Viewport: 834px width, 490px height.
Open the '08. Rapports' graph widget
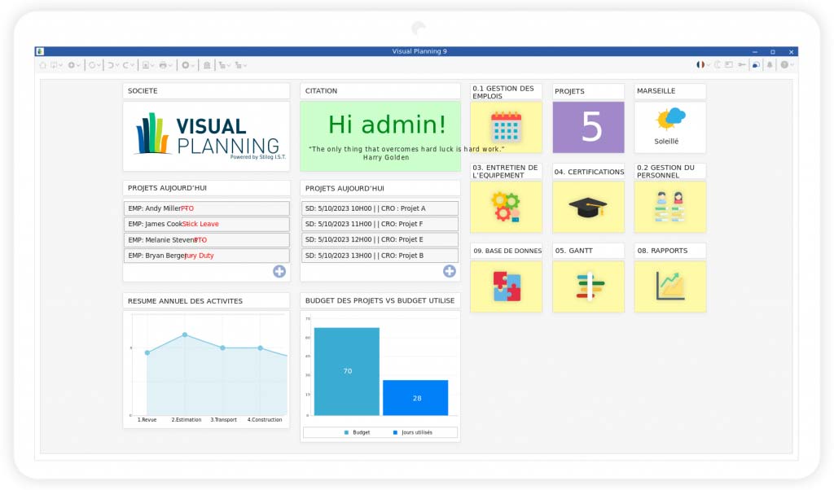(669, 287)
